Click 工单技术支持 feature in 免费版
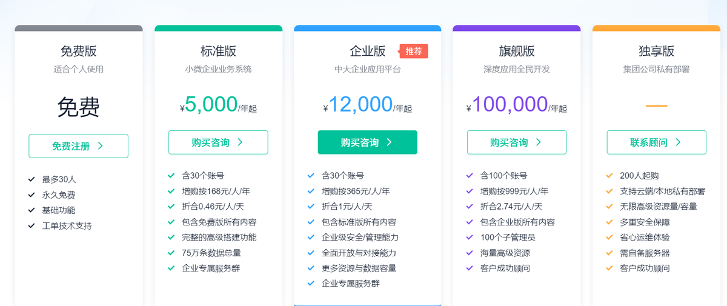Image resolution: width=727 pixels, height=306 pixels. tap(67, 226)
